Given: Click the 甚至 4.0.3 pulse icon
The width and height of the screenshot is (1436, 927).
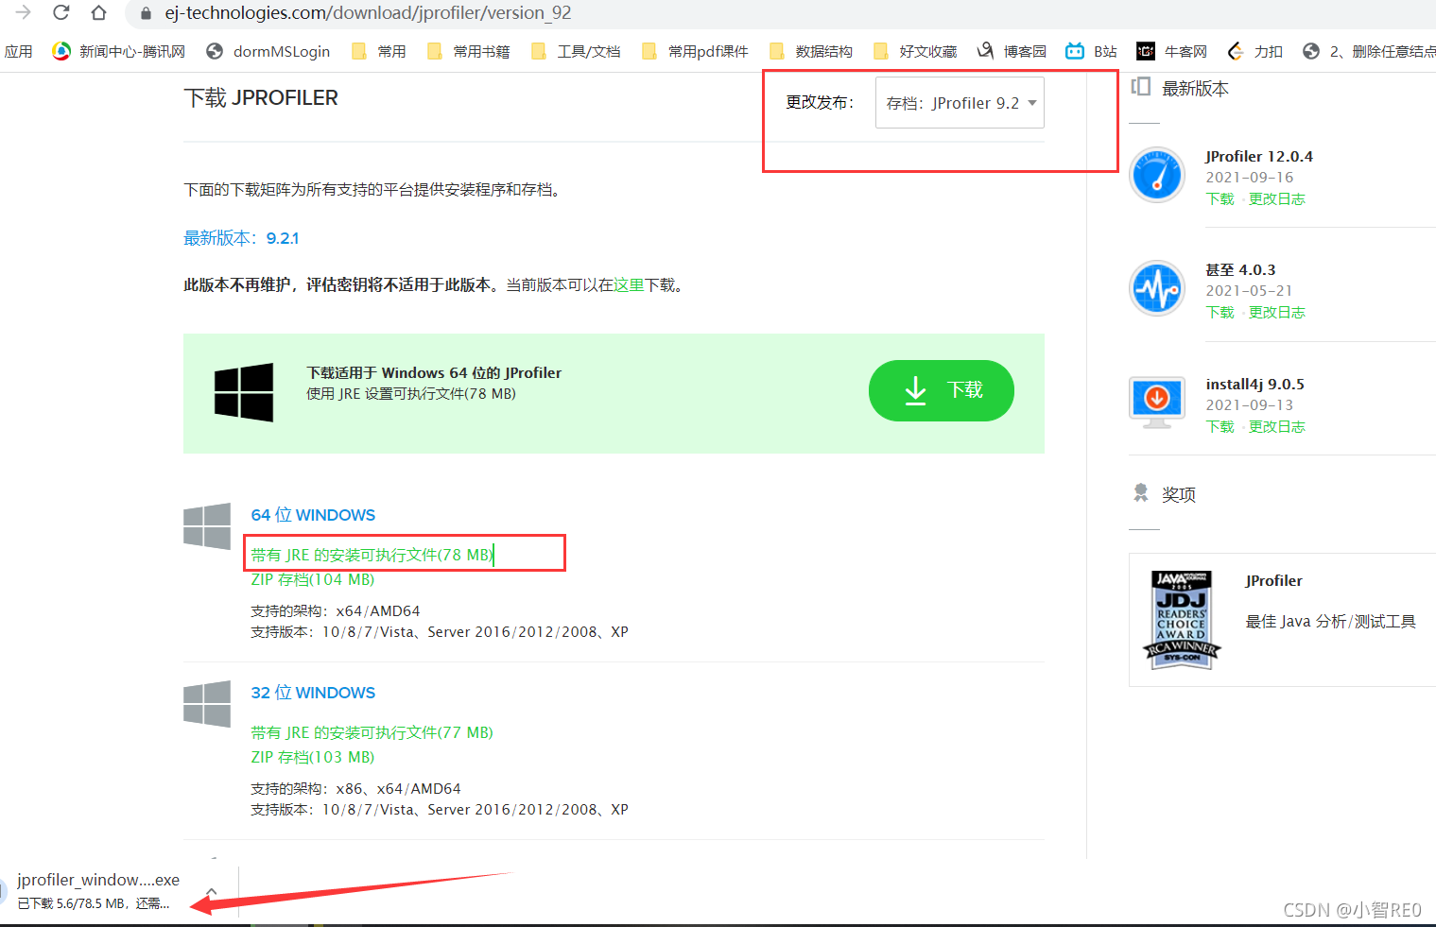Looking at the screenshot, I should pos(1157,288).
